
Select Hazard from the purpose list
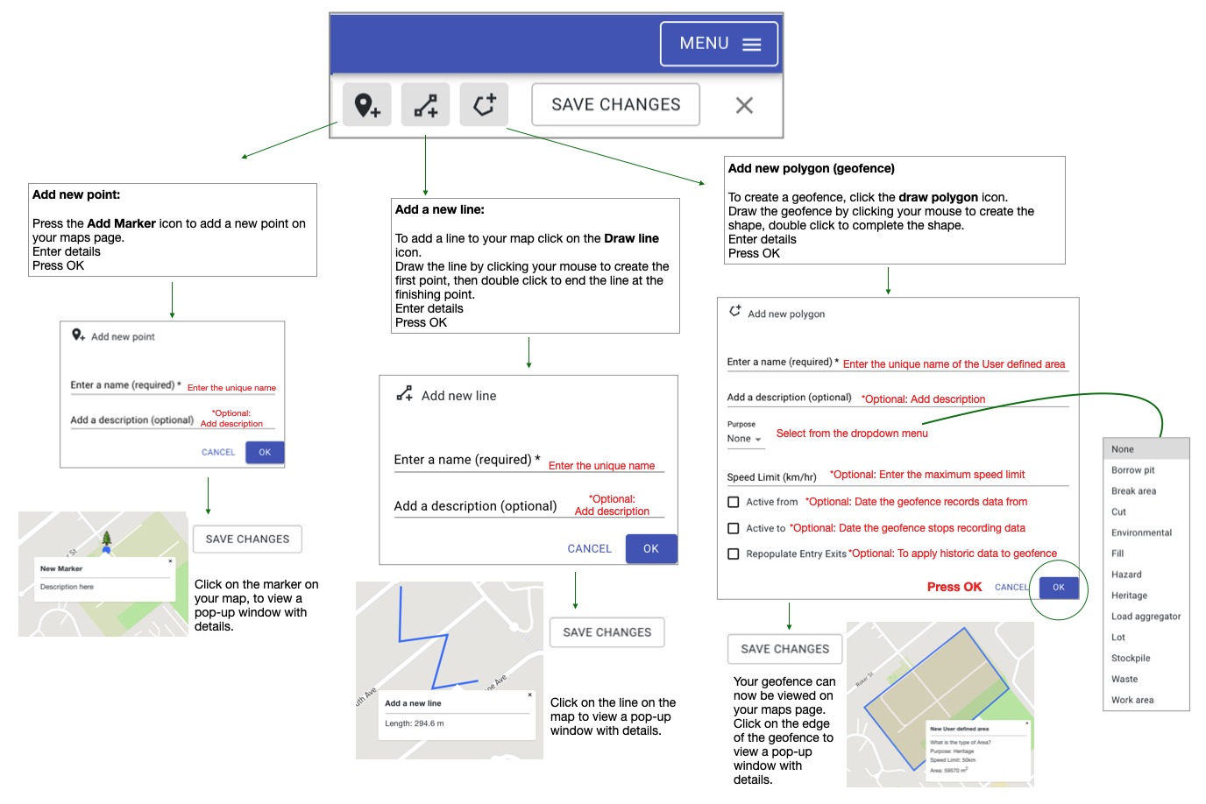click(x=1126, y=574)
